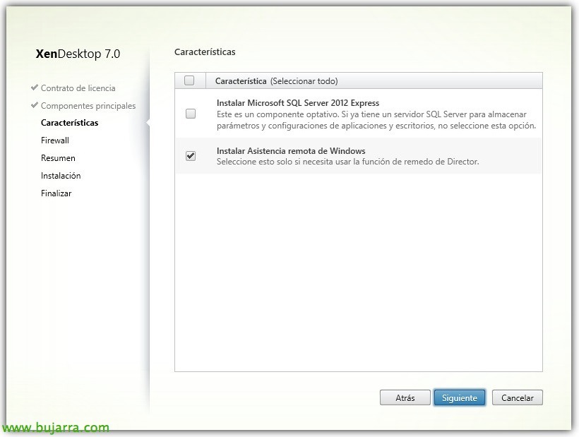Image resolution: width=579 pixels, height=437 pixels.
Task: Uncheck Instalar Asistencia remota de Windows
Action: pos(191,156)
